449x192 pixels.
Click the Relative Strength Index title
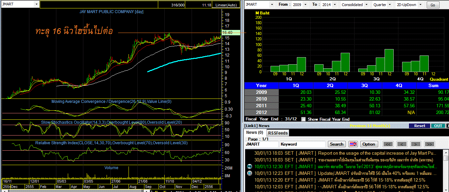click(112, 143)
